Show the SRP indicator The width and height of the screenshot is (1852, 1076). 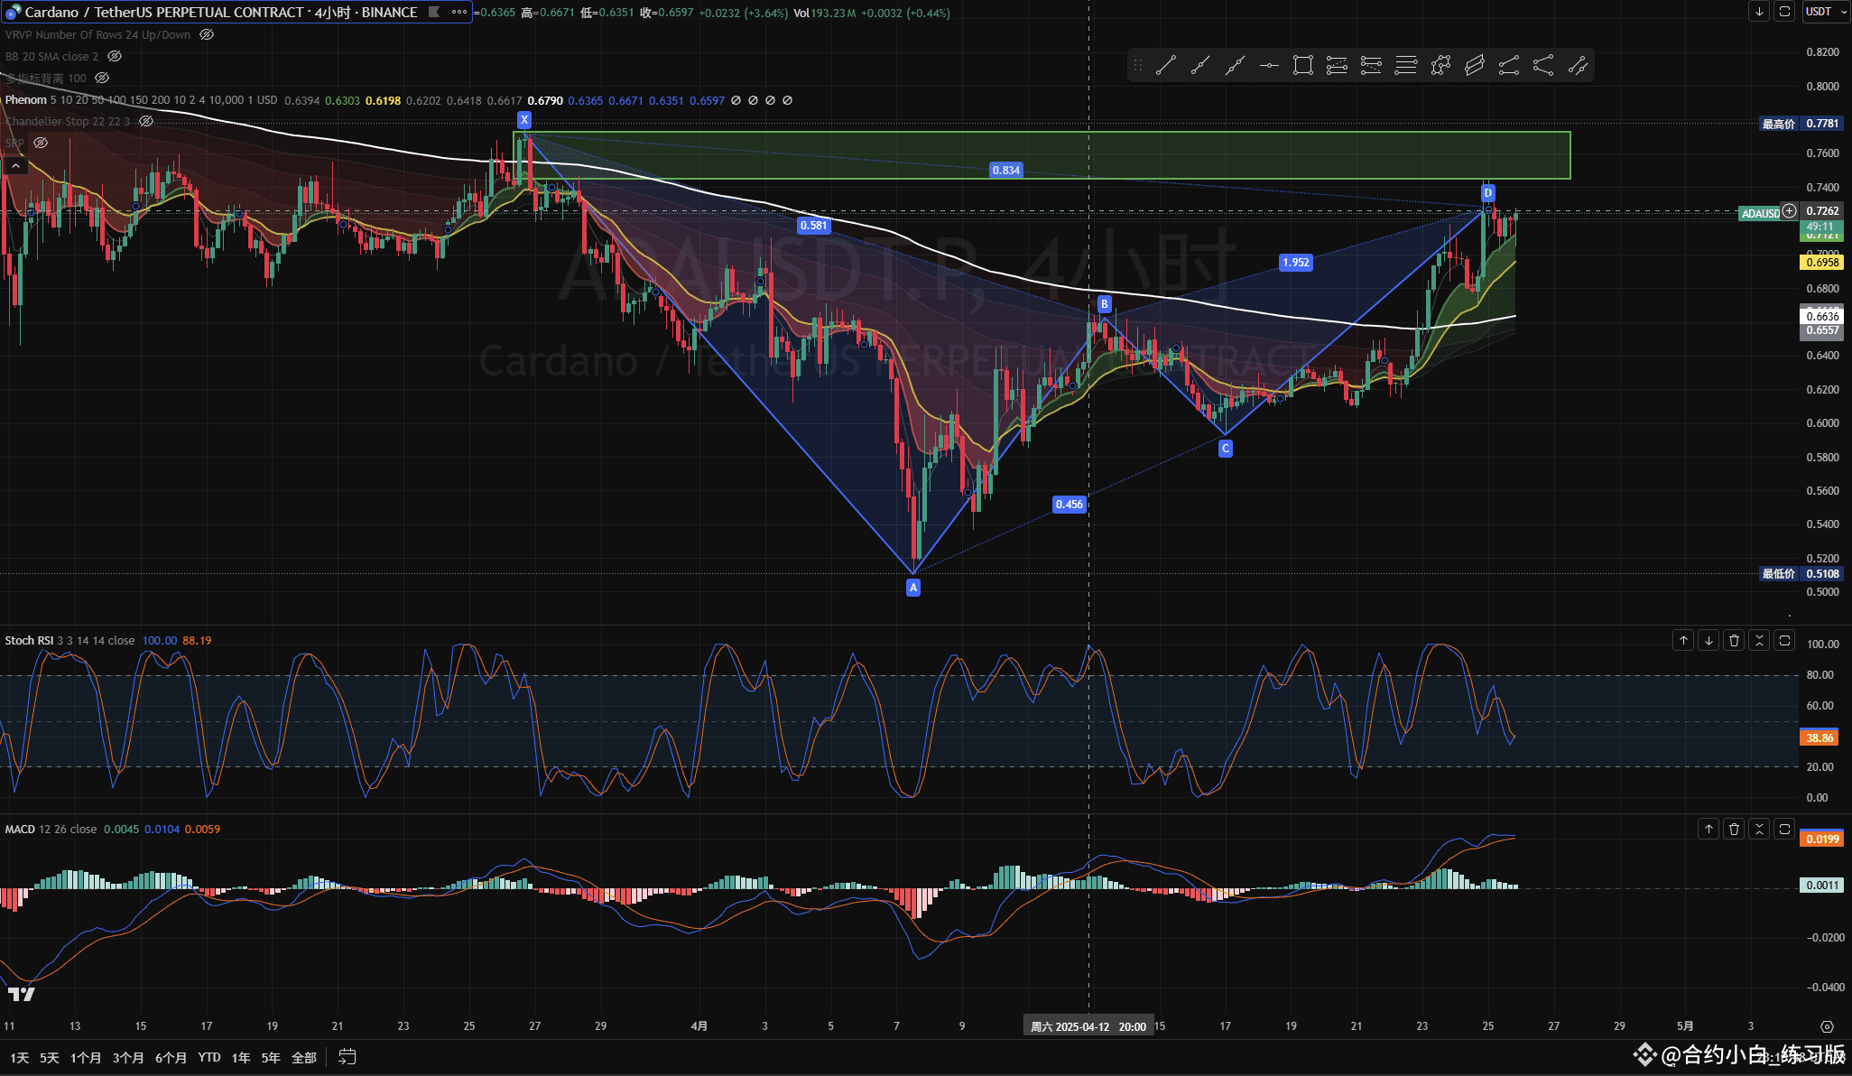(x=41, y=143)
